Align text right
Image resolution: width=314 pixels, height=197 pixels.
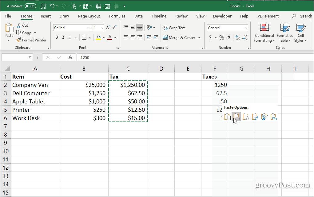140,37
